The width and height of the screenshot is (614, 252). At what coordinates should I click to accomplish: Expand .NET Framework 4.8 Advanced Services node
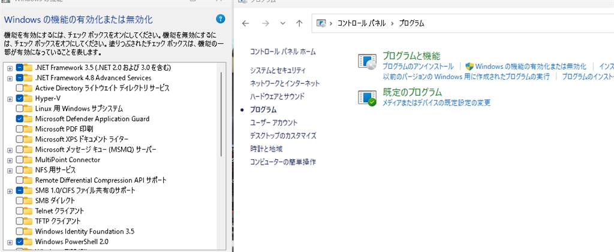tap(10, 78)
